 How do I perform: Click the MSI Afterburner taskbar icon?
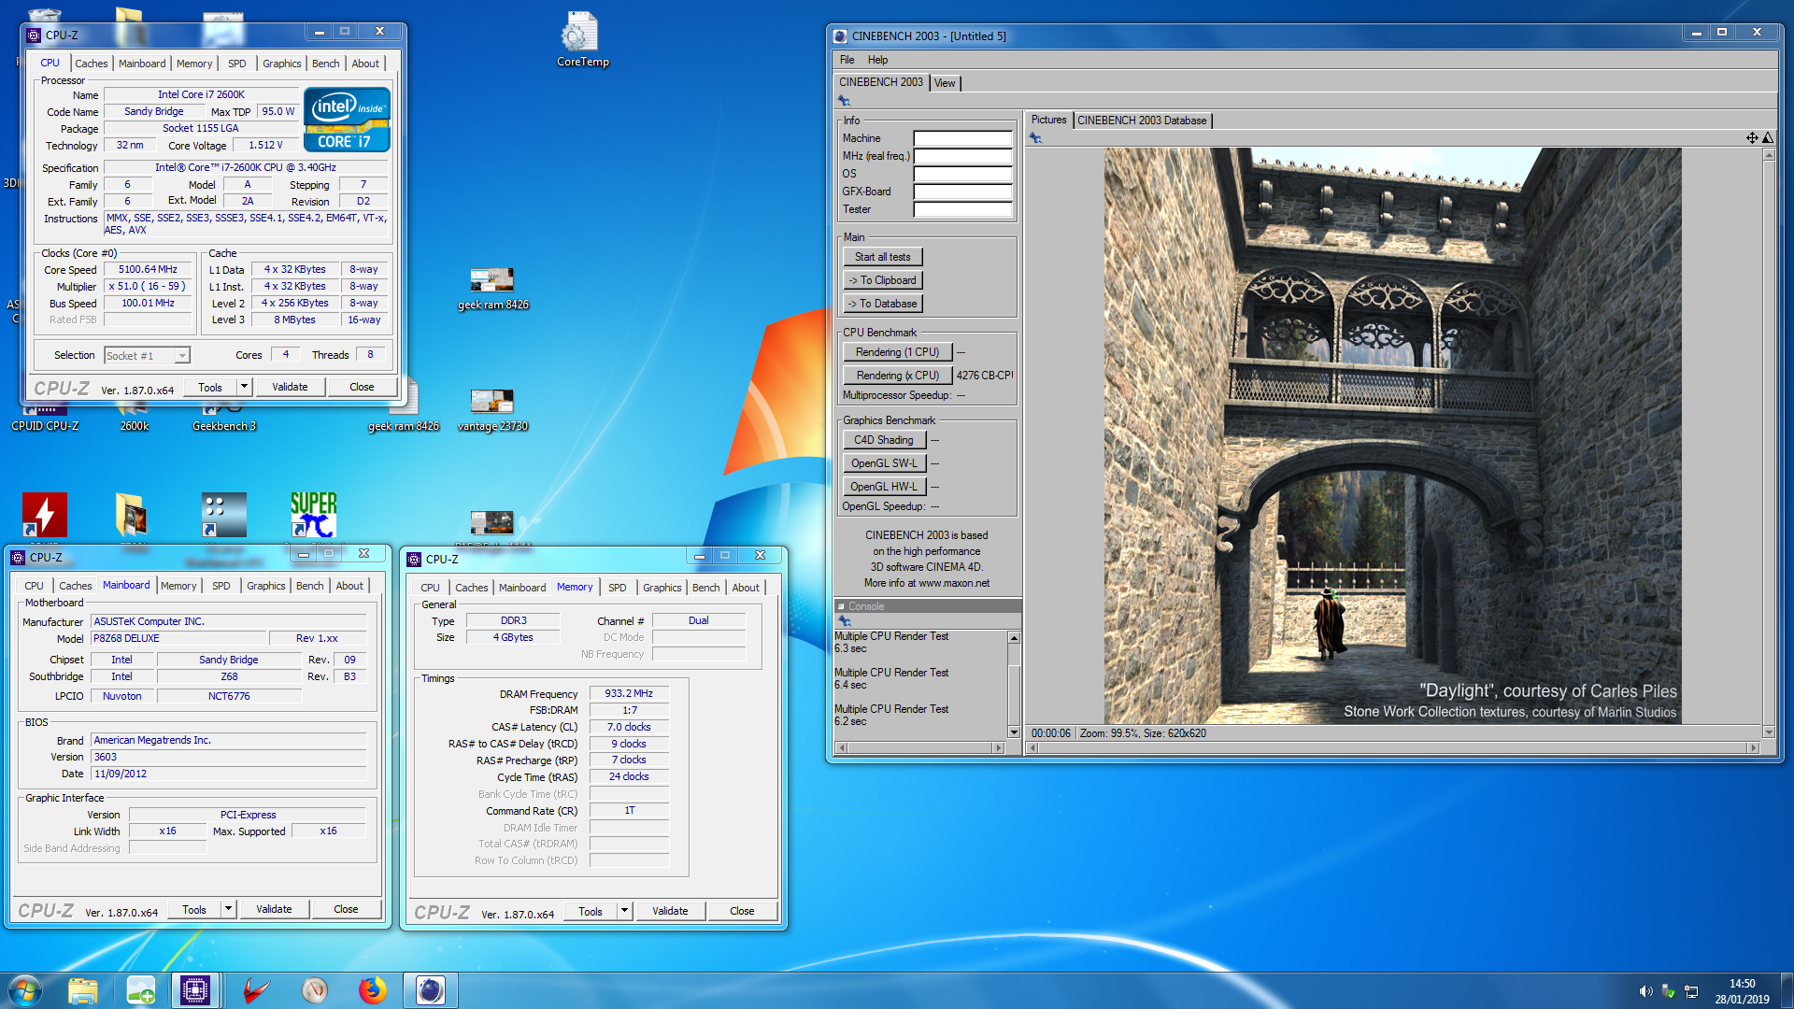256,990
